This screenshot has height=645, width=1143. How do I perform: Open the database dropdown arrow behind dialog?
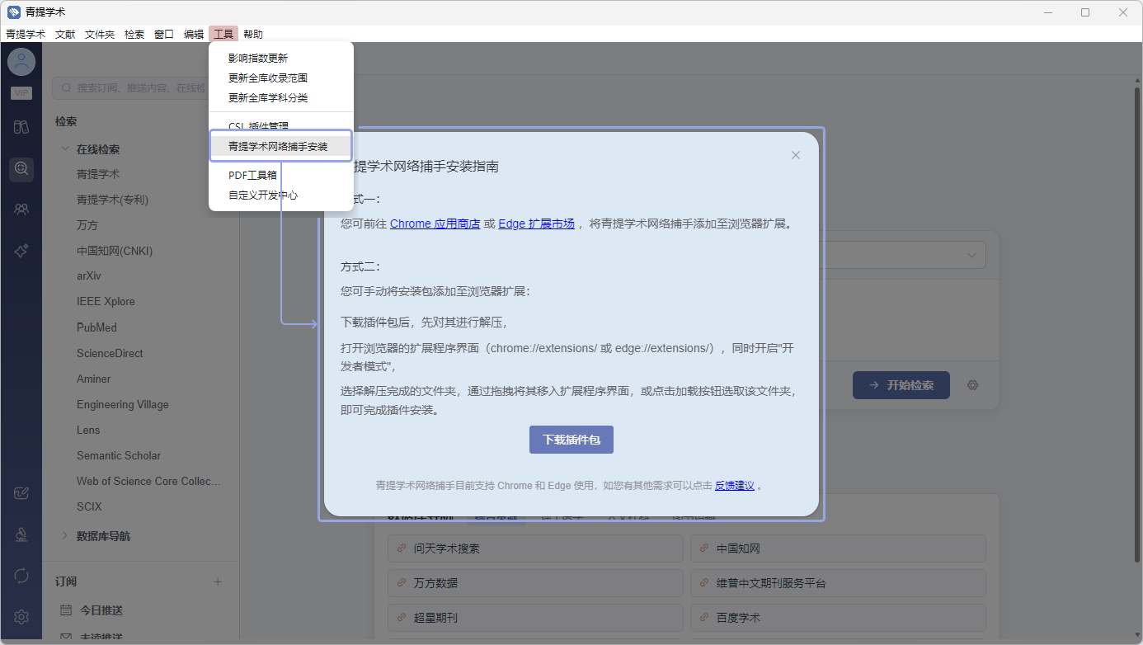971,256
